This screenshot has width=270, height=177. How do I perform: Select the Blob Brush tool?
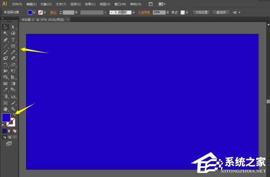pyautogui.click(x=5, y=58)
